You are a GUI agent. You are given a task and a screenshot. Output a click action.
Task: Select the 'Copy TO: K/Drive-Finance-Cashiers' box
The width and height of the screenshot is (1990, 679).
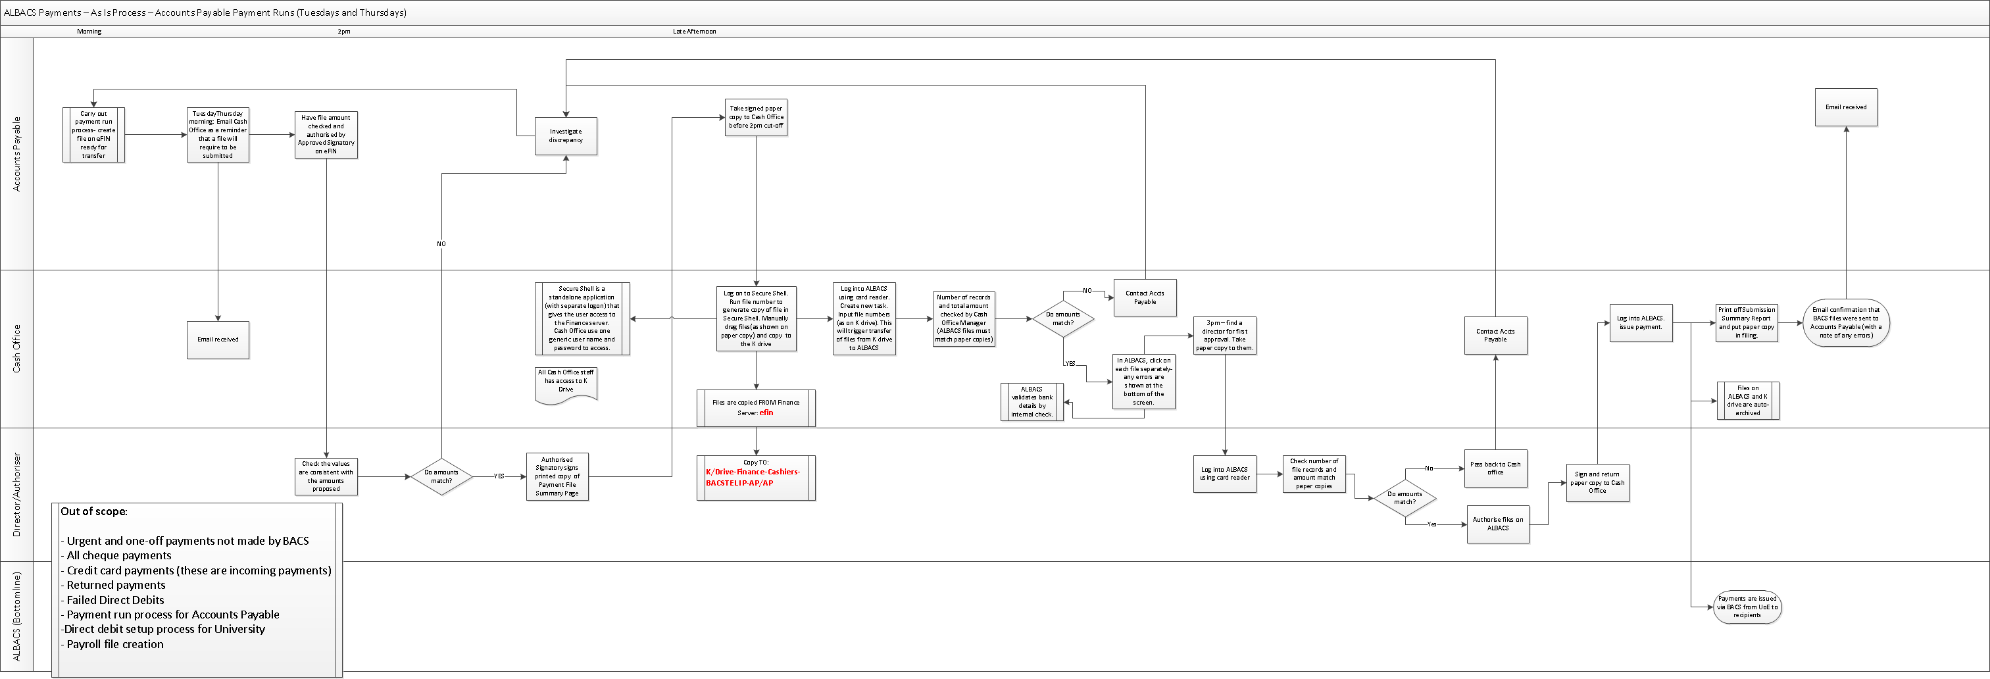(755, 478)
